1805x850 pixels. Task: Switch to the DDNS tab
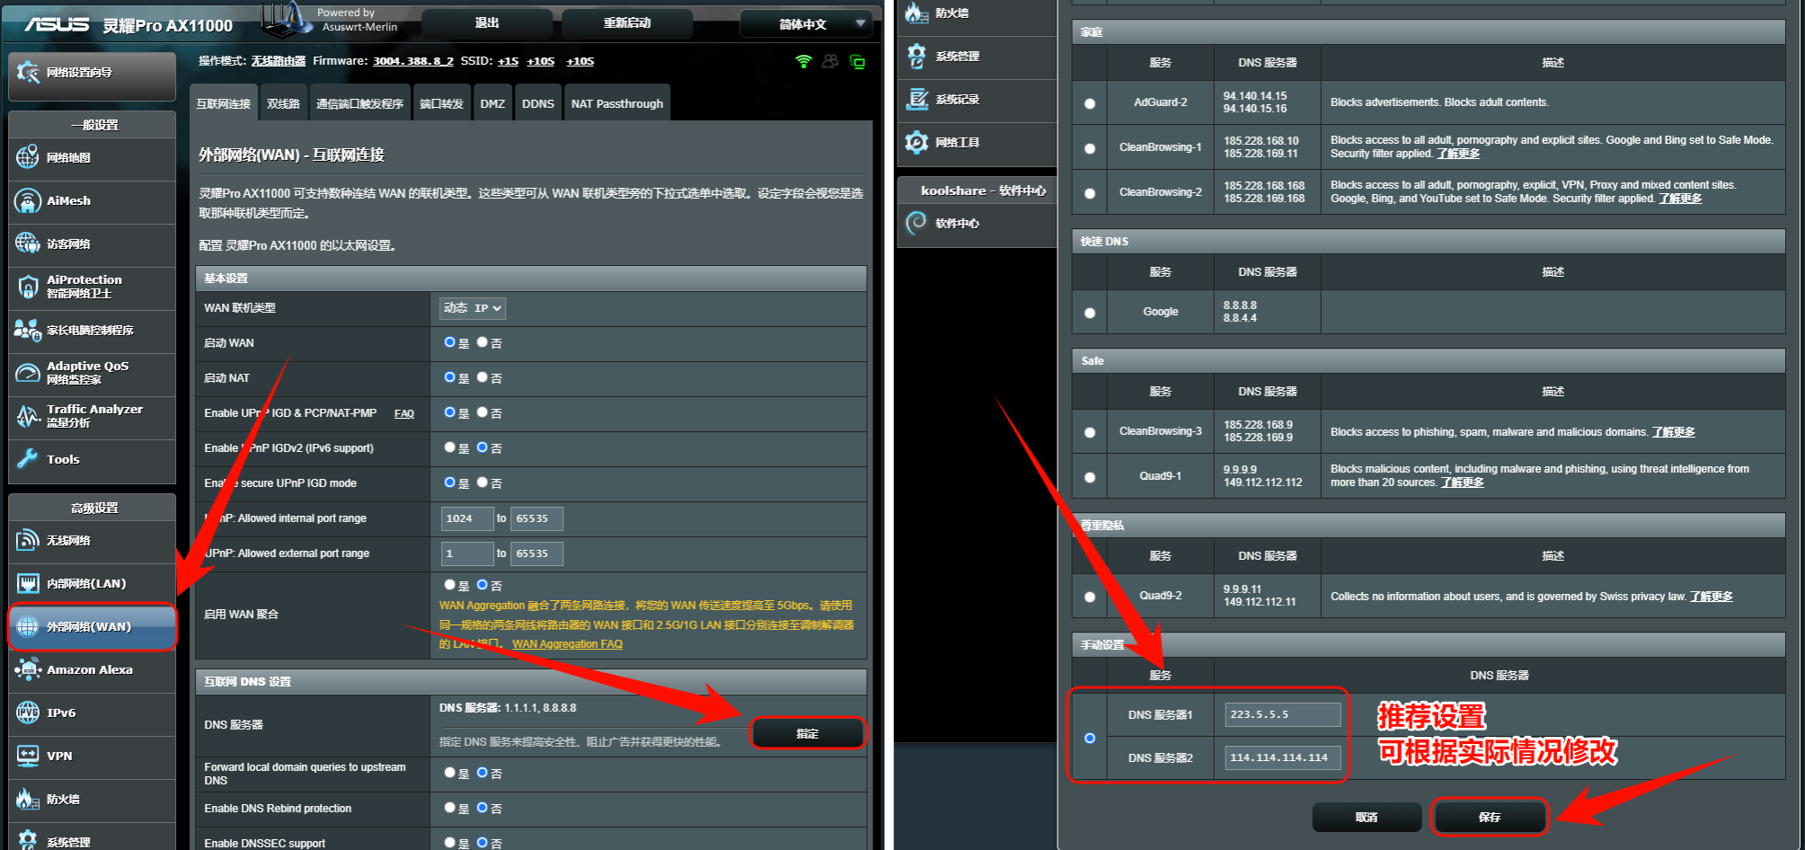click(x=538, y=103)
